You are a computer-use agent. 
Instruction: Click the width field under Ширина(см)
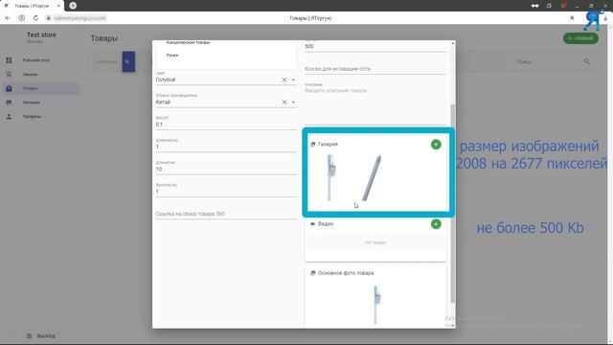226,147
